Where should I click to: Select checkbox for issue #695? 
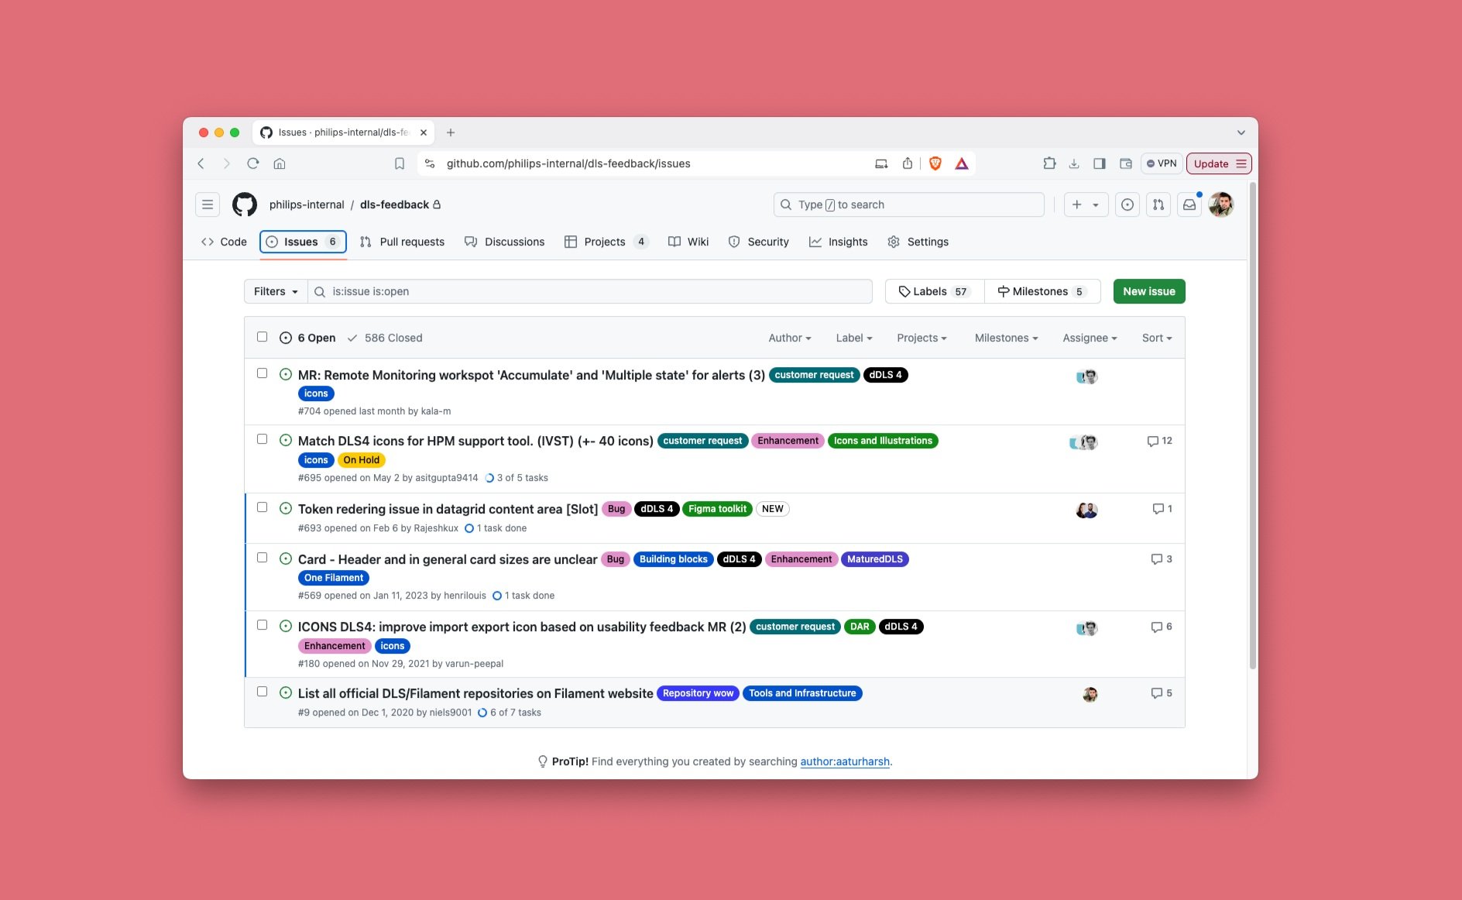point(263,439)
